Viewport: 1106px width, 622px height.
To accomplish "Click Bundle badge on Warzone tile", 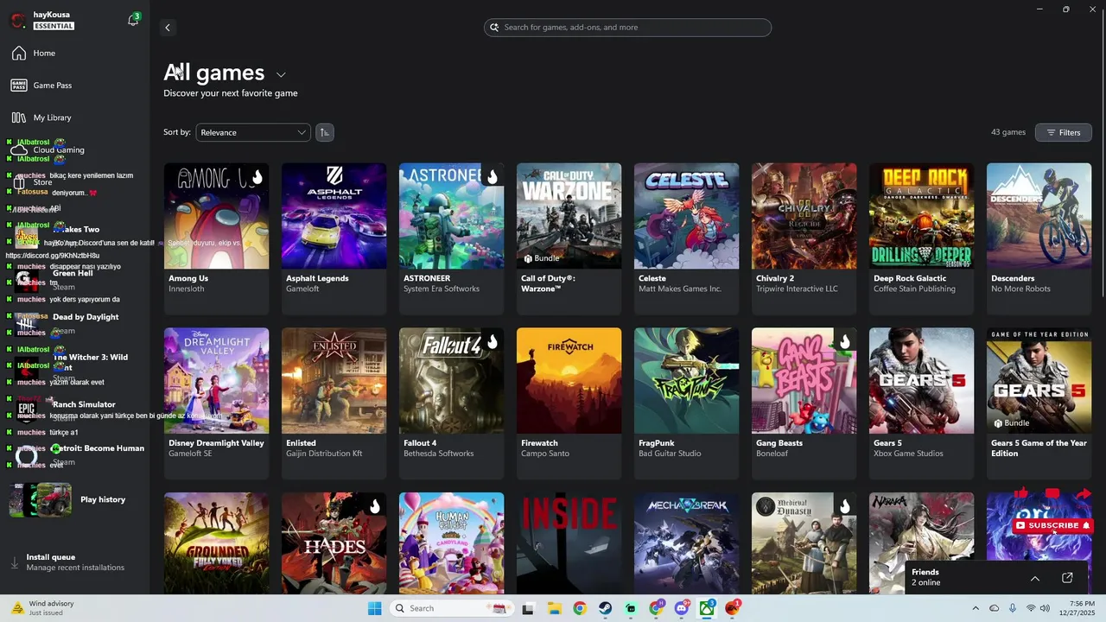I will [x=542, y=258].
